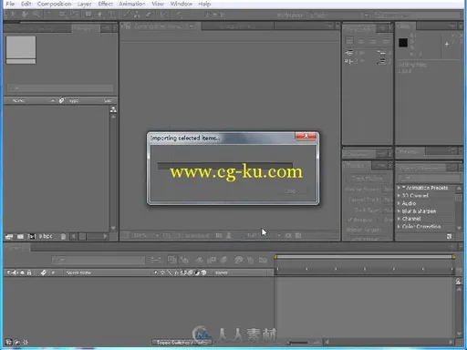Close the Importing selected items dialog
467x350 pixels.
[x=306, y=136]
